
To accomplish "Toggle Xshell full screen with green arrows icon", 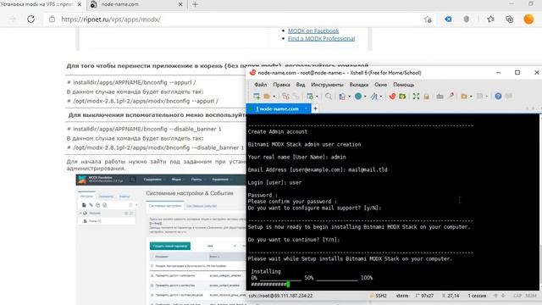I will (x=416, y=96).
